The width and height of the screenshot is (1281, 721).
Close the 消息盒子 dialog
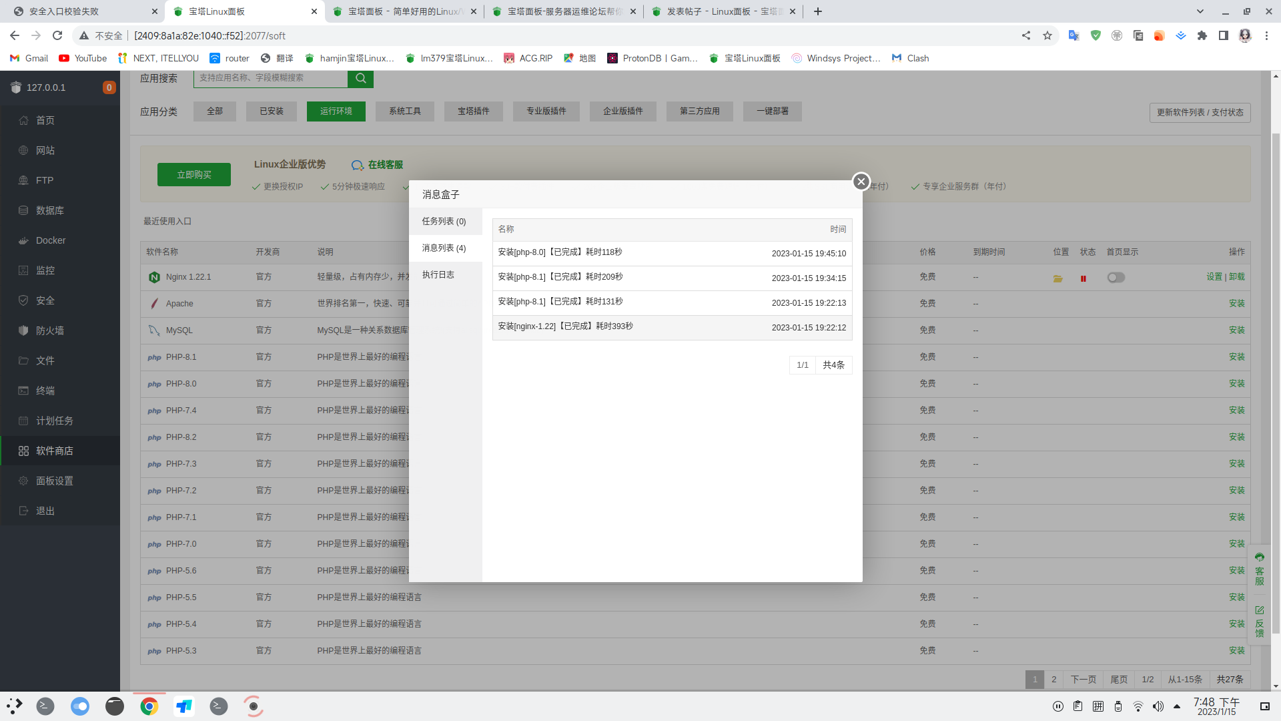[861, 181]
